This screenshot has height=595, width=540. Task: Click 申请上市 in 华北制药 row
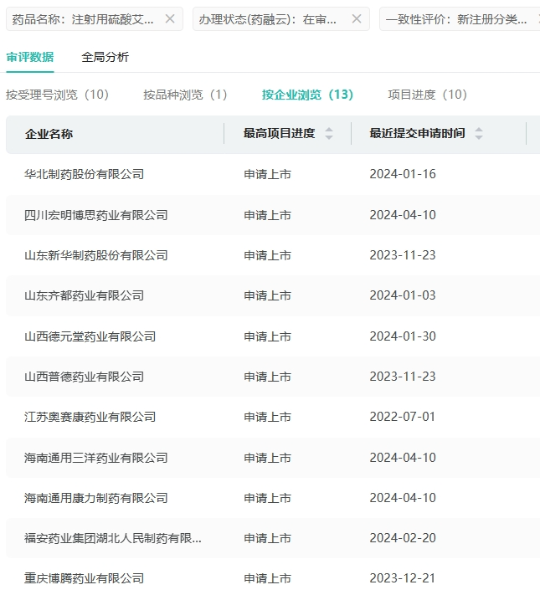click(x=267, y=174)
